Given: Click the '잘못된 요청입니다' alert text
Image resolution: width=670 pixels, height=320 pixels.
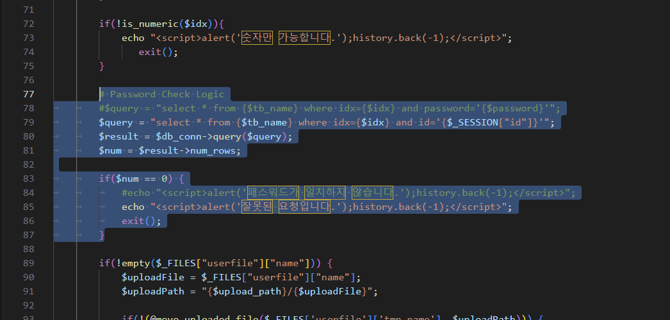Looking at the screenshot, I should pyautogui.click(x=286, y=207).
